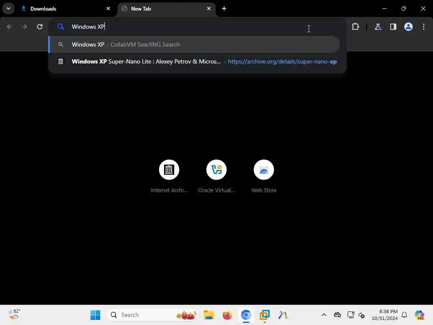
Task: Restore down the browser window
Action: click(404, 8)
